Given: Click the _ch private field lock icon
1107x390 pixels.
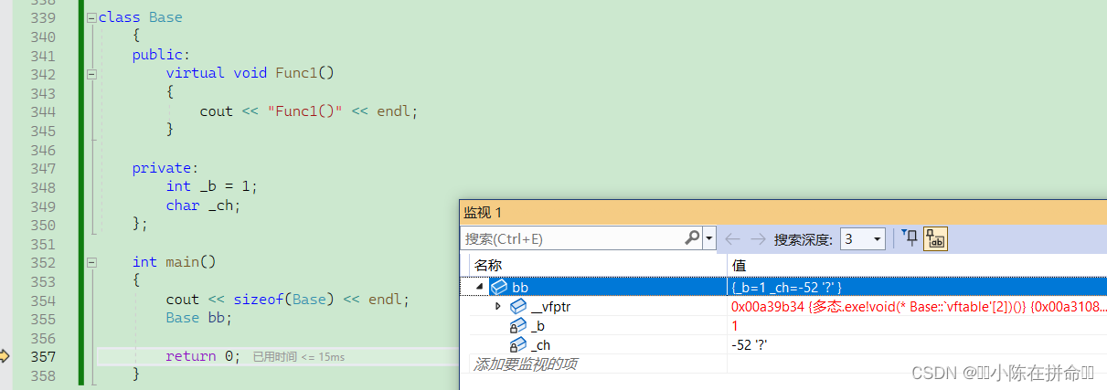Looking at the screenshot, I should pos(518,344).
